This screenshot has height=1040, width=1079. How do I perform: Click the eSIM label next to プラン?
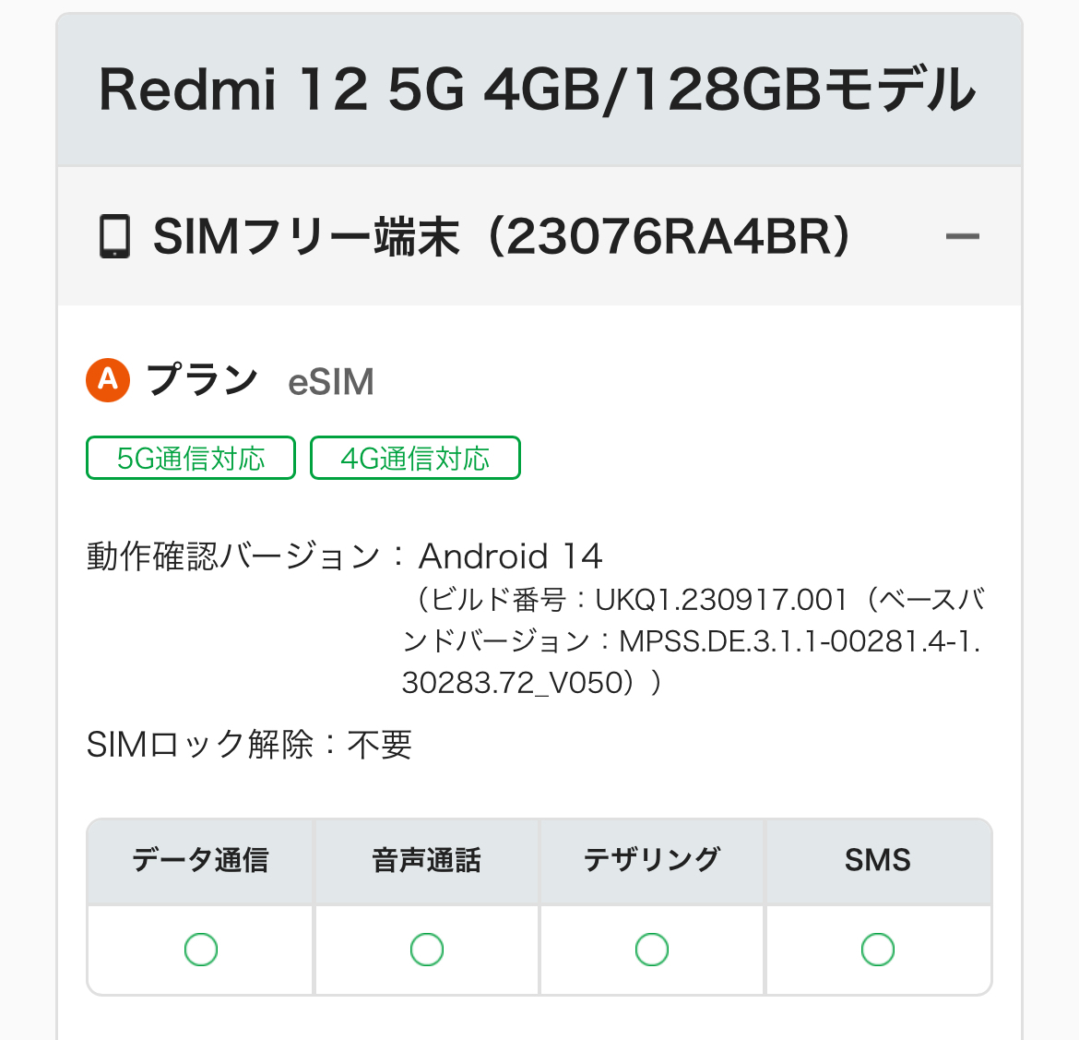(x=331, y=382)
